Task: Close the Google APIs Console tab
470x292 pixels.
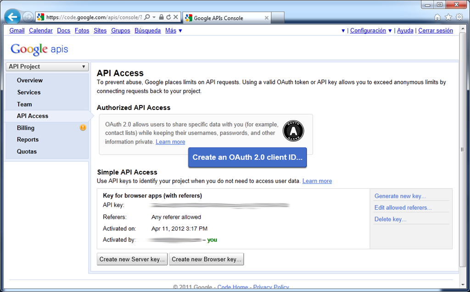Action: [x=267, y=18]
